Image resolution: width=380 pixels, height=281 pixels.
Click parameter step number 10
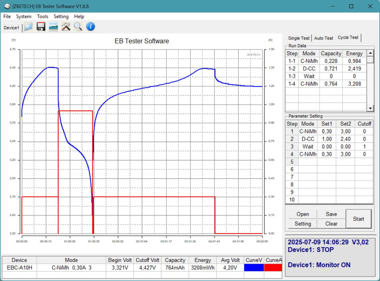[292, 200]
